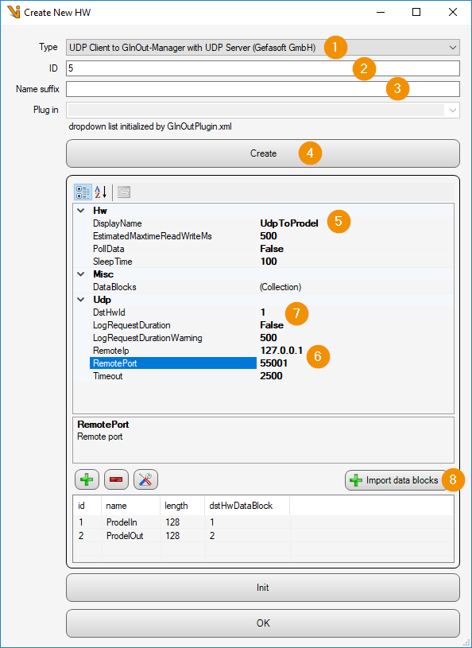The width and height of the screenshot is (472, 648).
Task: Click the id column header
Action: click(87, 506)
